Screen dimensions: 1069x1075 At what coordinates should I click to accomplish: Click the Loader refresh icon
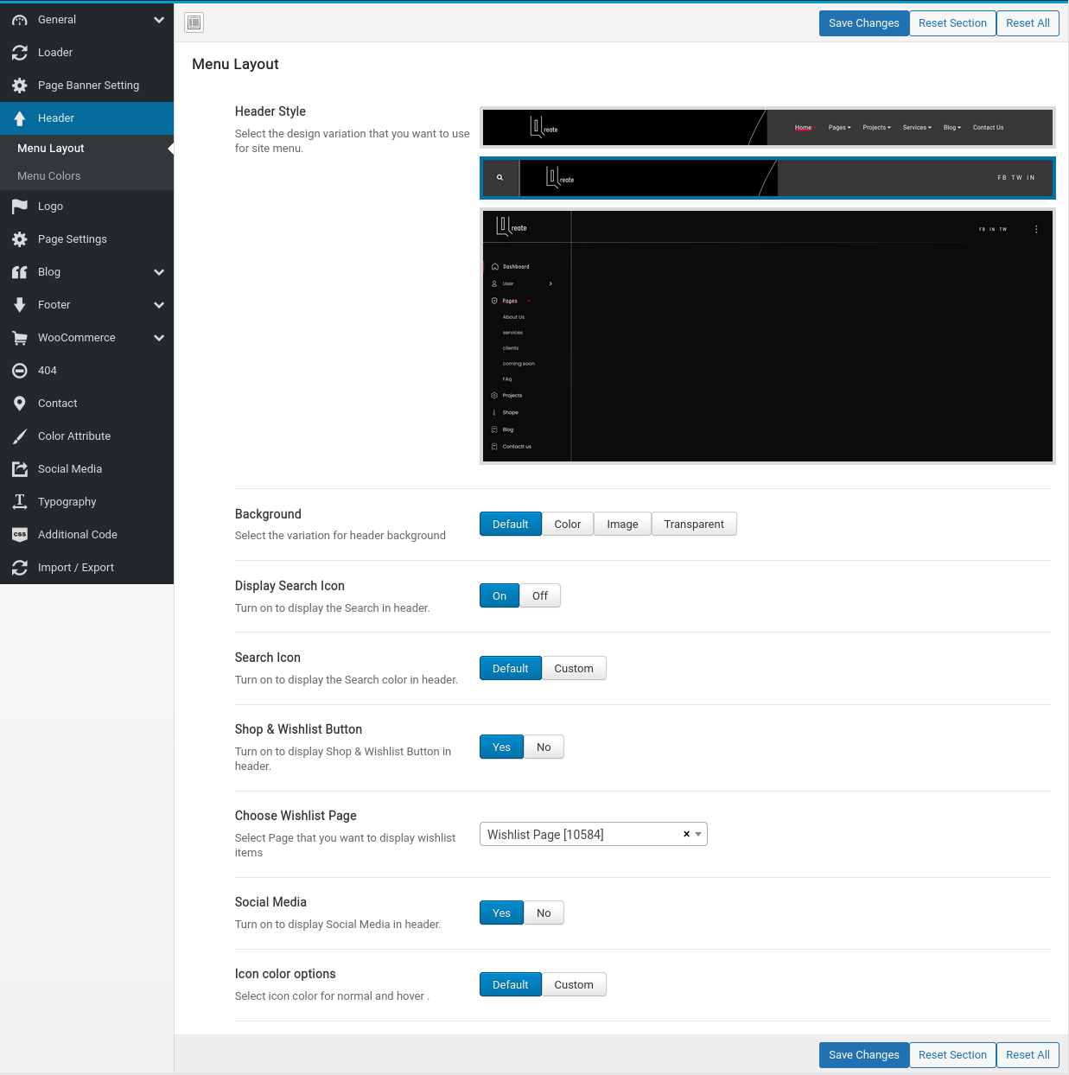(20, 53)
